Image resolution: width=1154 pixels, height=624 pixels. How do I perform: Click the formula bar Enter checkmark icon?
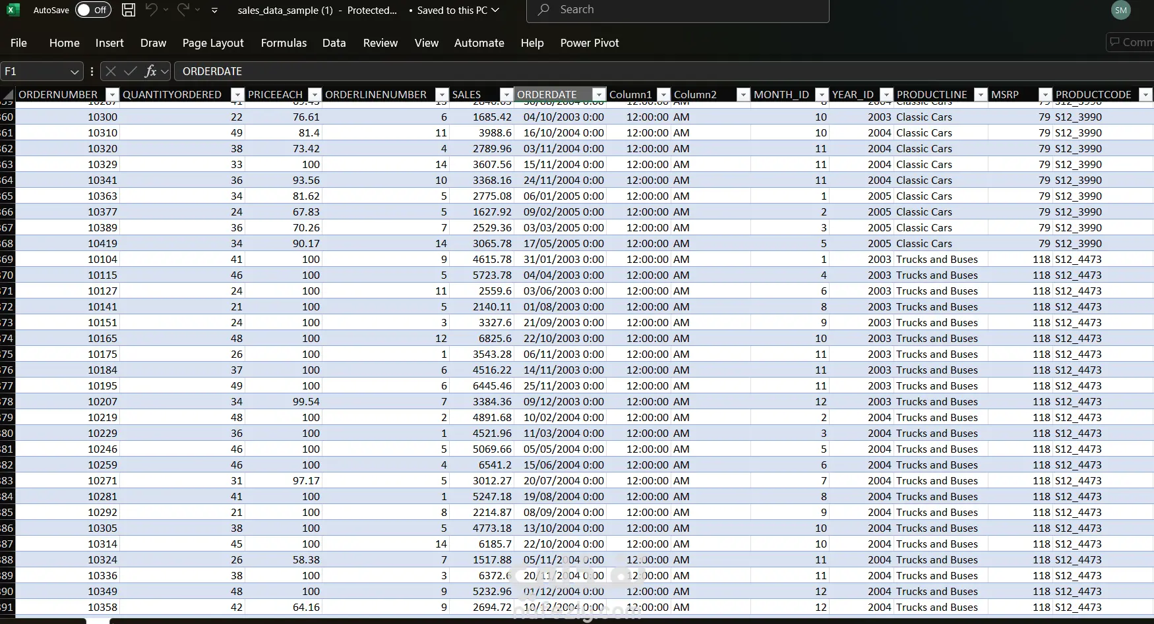click(131, 71)
